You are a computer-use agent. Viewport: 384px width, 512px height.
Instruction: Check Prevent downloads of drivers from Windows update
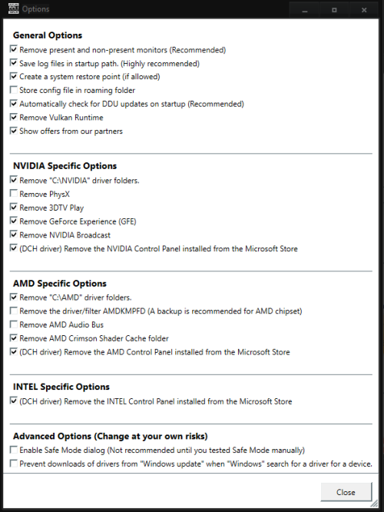(x=13, y=464)
